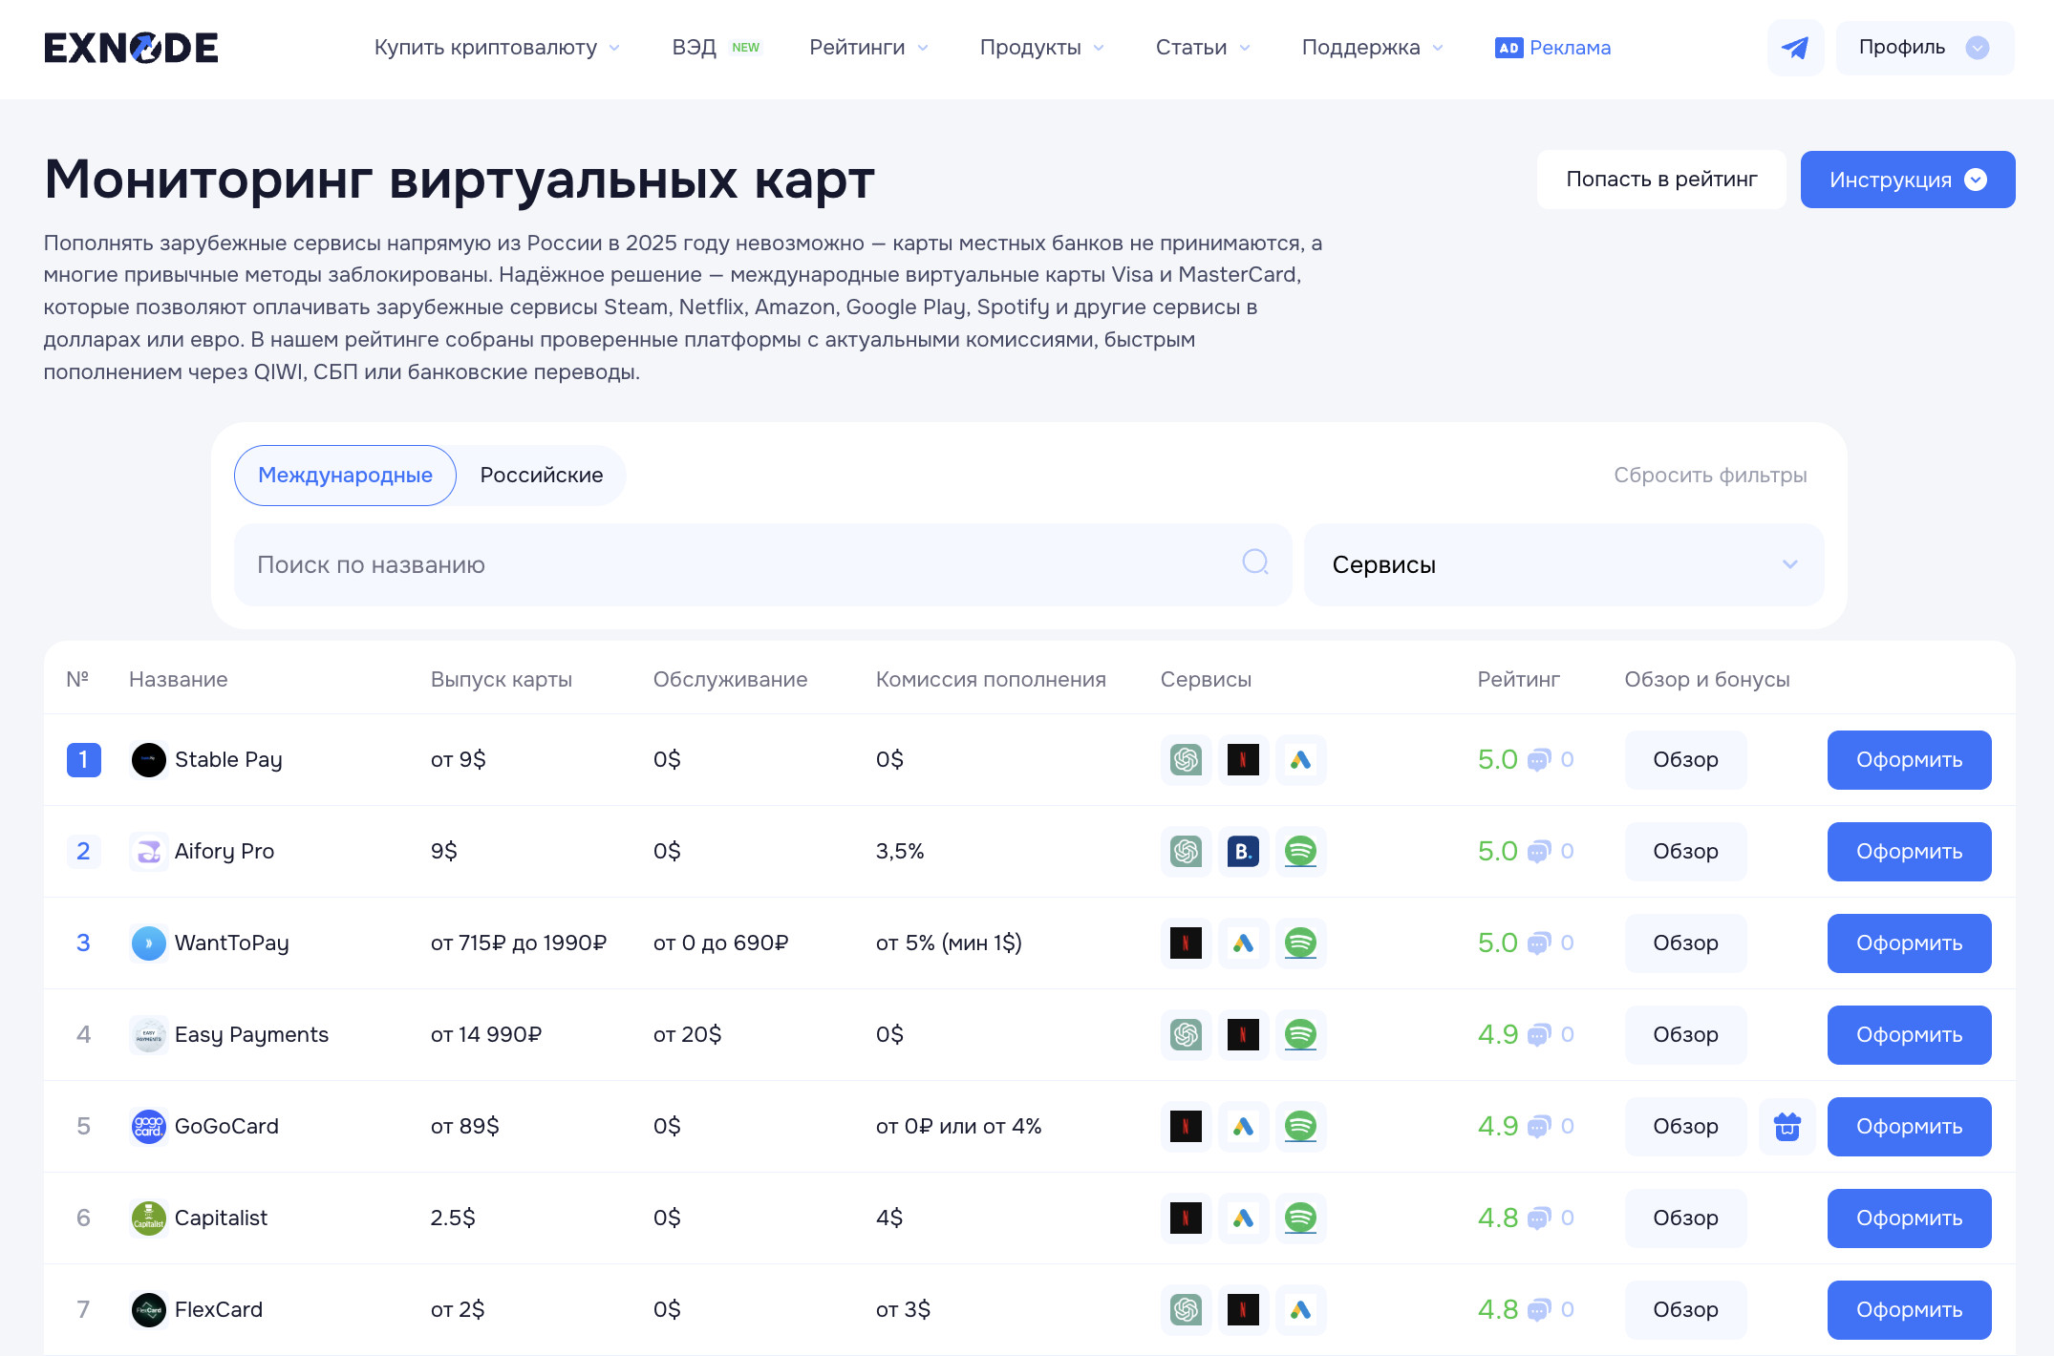Expand the Профиль menu
2054x1356 pixels.
coord(1924,48)
